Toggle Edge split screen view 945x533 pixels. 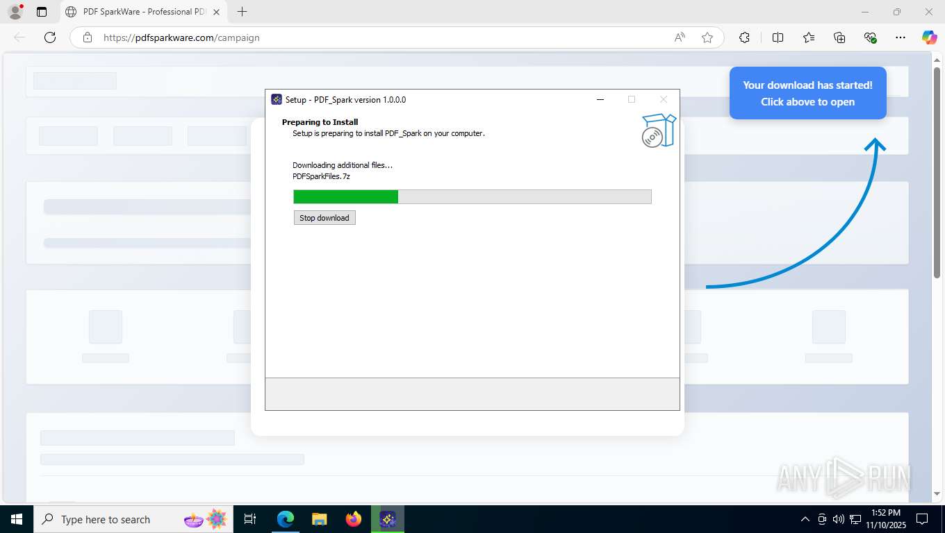click(x=778, y=37)
